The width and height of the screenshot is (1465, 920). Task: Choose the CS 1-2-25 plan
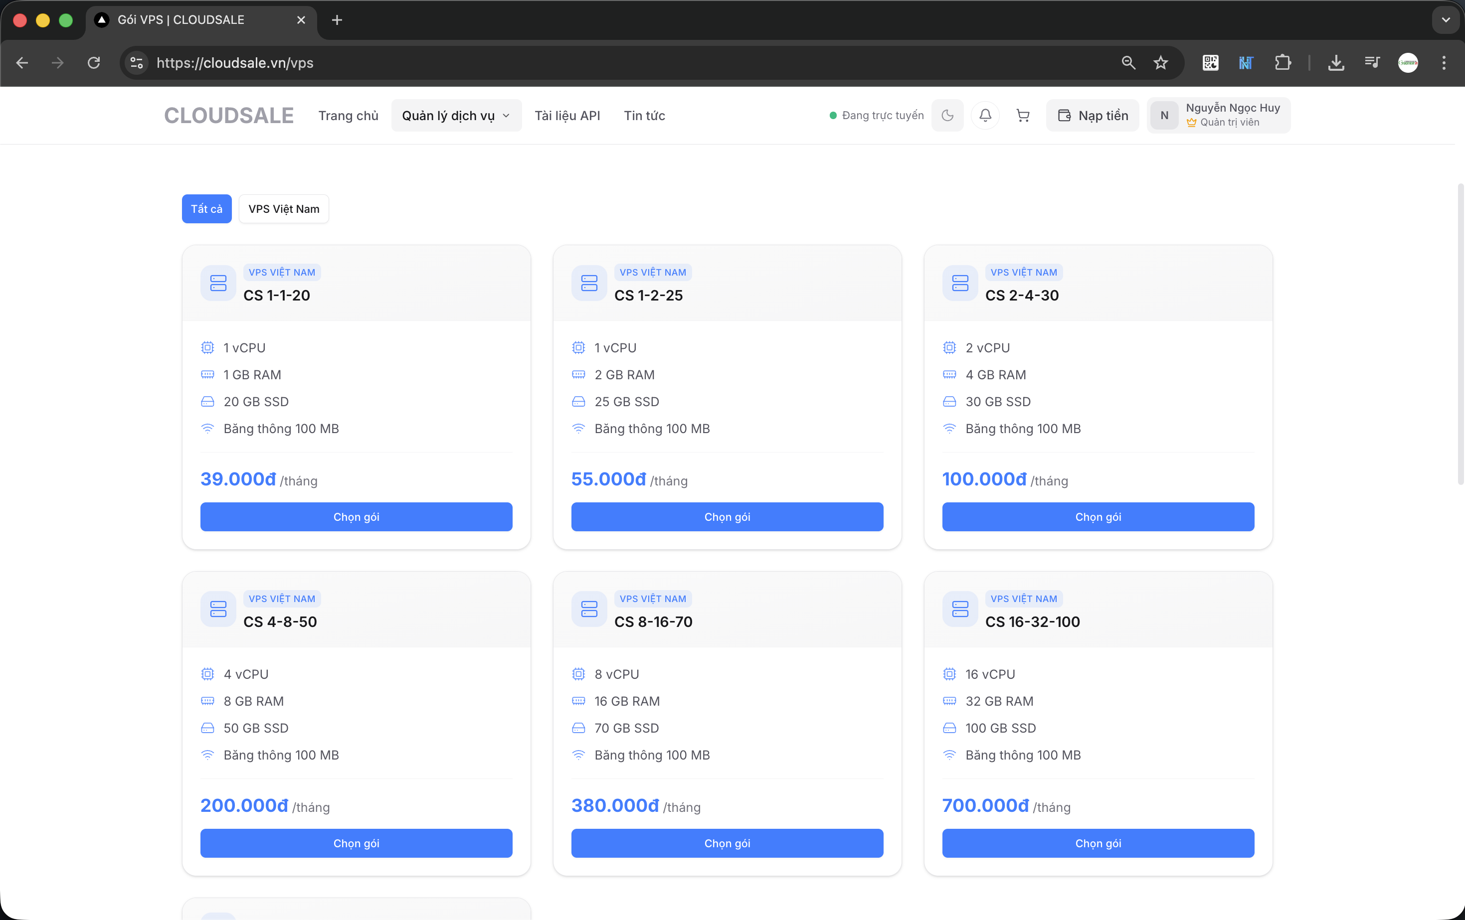tap(727, 517)
